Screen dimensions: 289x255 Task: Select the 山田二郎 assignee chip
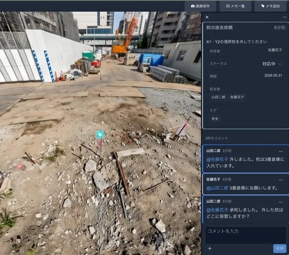pos(218,97)
